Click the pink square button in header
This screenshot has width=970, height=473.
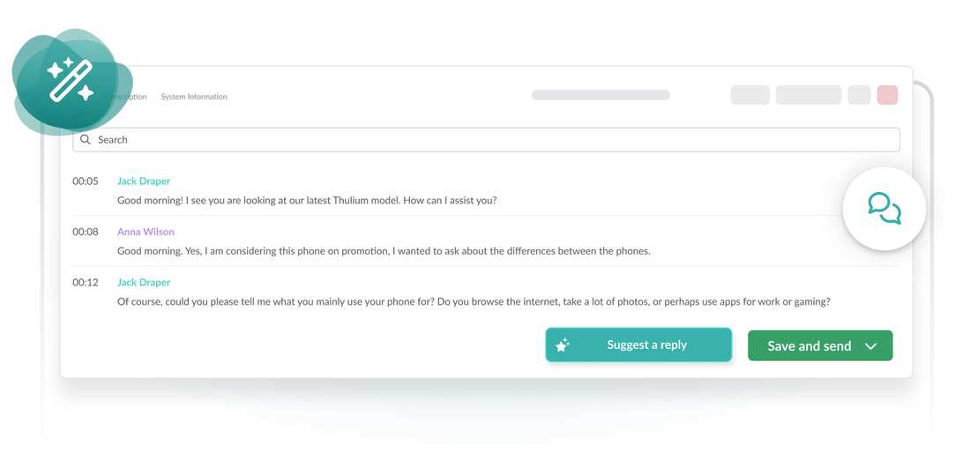(x=887, y=95)
